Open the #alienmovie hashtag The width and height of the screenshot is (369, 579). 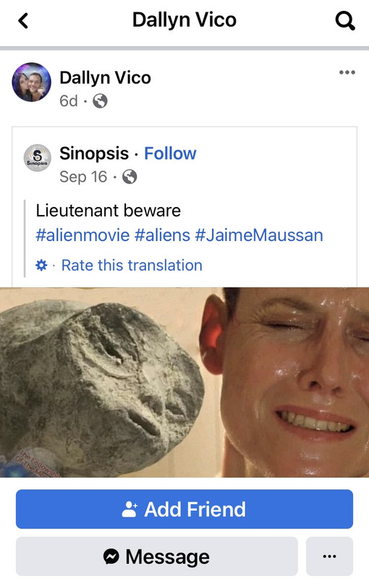(x=82, y=235)
